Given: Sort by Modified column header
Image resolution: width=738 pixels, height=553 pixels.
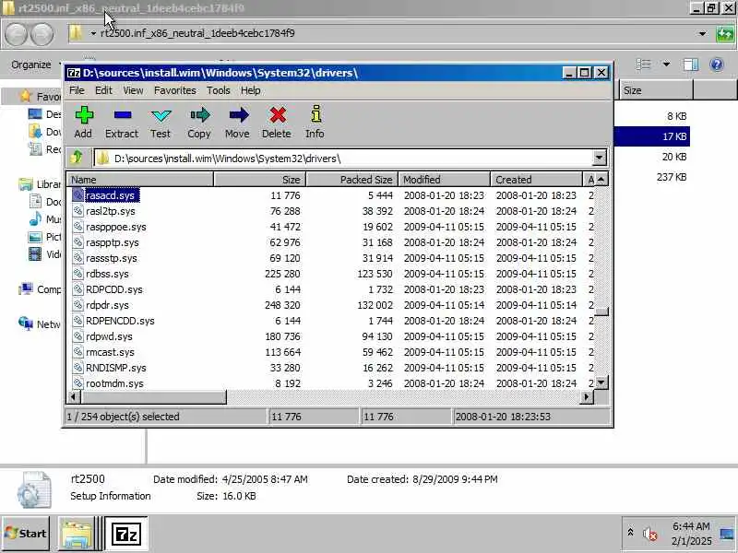Looking at the screenshot, I should (445, 179).
